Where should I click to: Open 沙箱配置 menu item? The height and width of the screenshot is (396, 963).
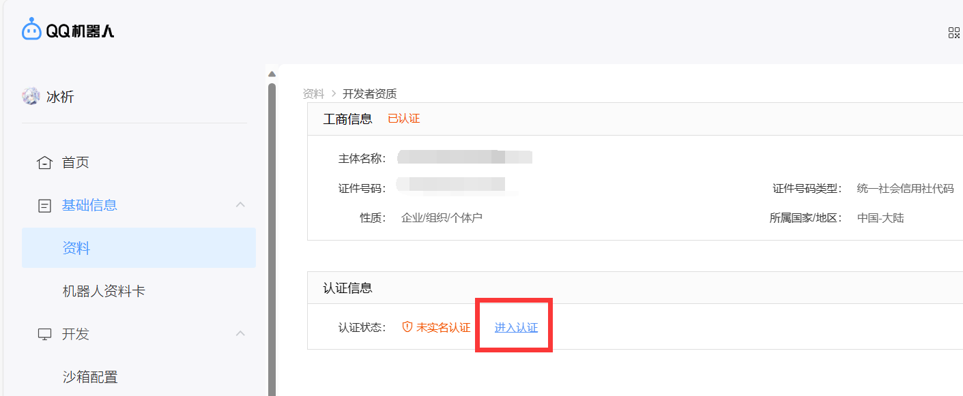[90, 376]
